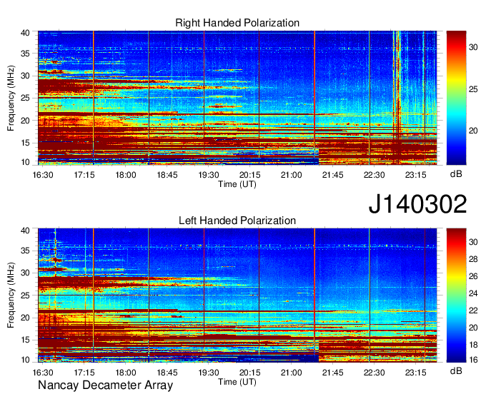Click time tick "19:30" under Left Handed plot

pyautogui.click(x=209, y=373)
